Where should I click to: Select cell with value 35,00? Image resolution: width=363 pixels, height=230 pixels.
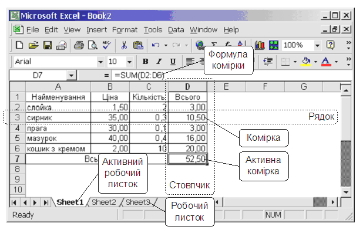(x=110, y=118)
